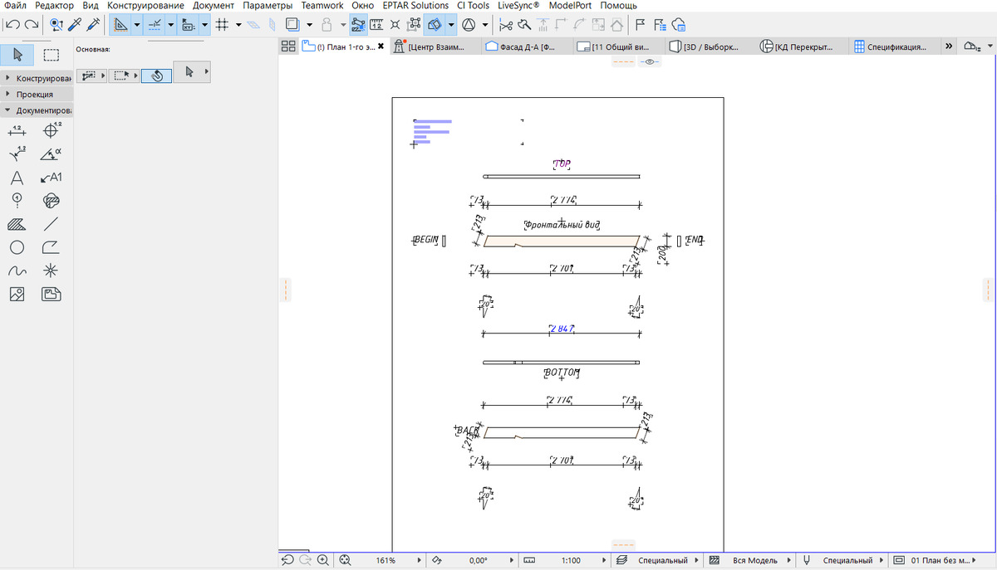Click the flag with list icon
This screenshot has height=570, width=997.
[x=660, y=25]
